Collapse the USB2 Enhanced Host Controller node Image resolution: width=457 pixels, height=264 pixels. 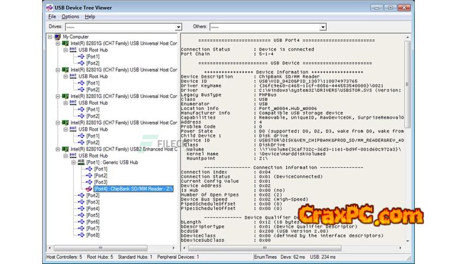[x=57, y=149]
